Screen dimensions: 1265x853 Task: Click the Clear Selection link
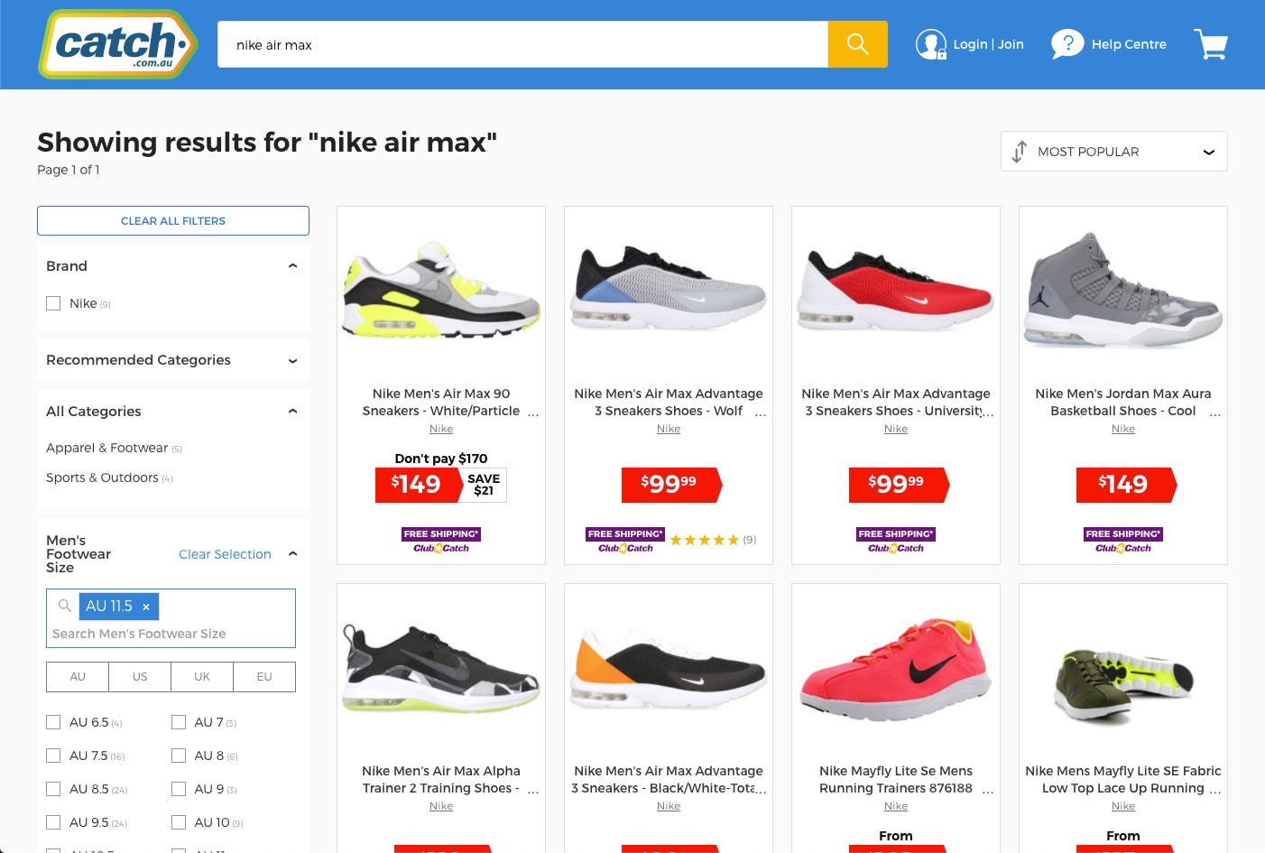[x=225, y=554]
